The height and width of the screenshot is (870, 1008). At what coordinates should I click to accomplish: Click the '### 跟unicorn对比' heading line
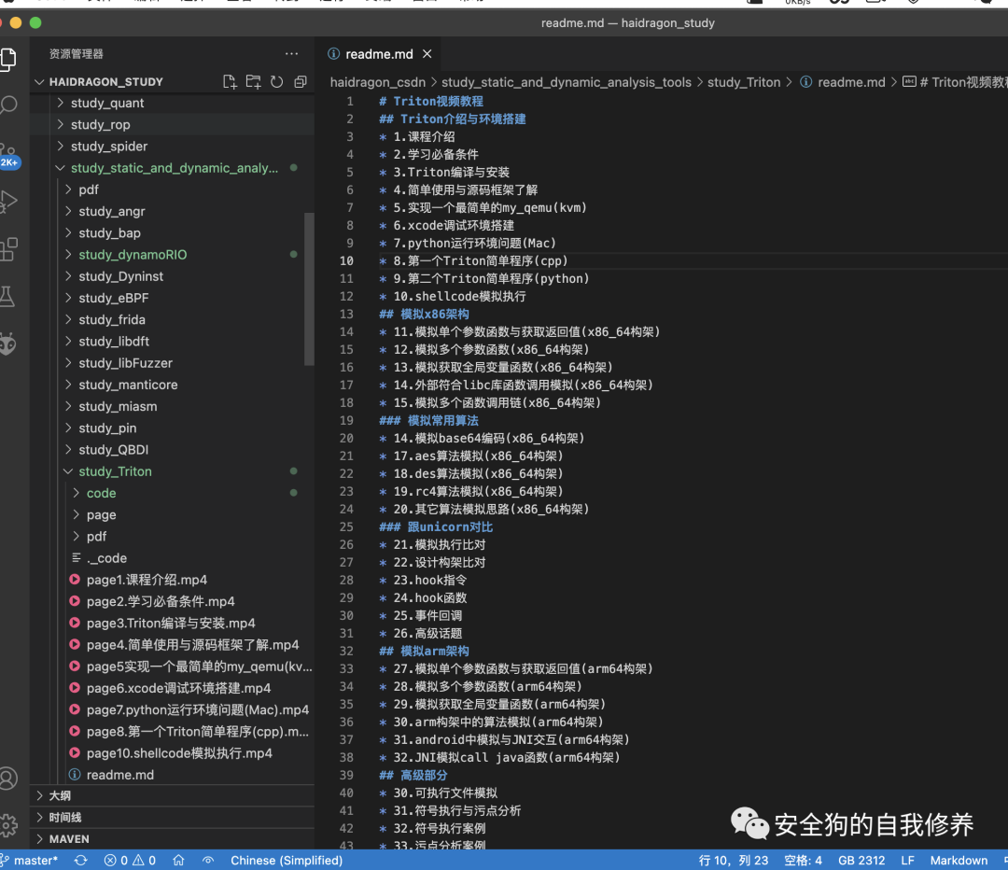pyautogui.click(x=435, y=526)
